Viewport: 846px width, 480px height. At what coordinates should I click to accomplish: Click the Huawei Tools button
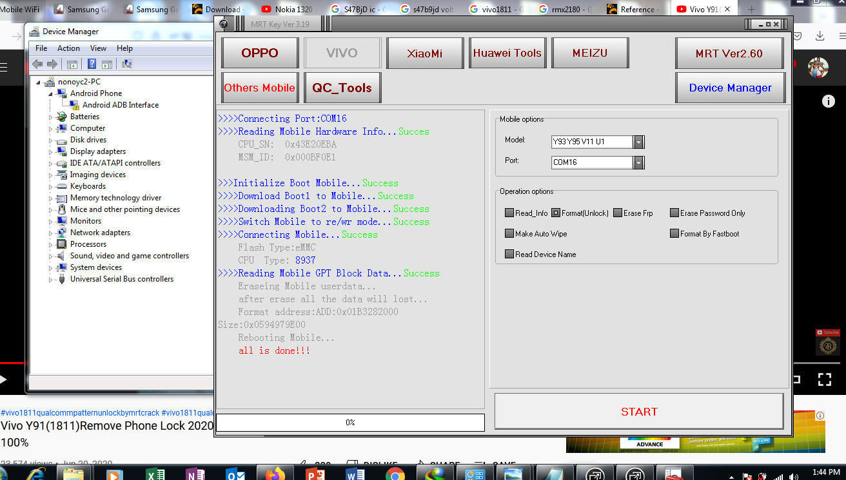[507, 53]
